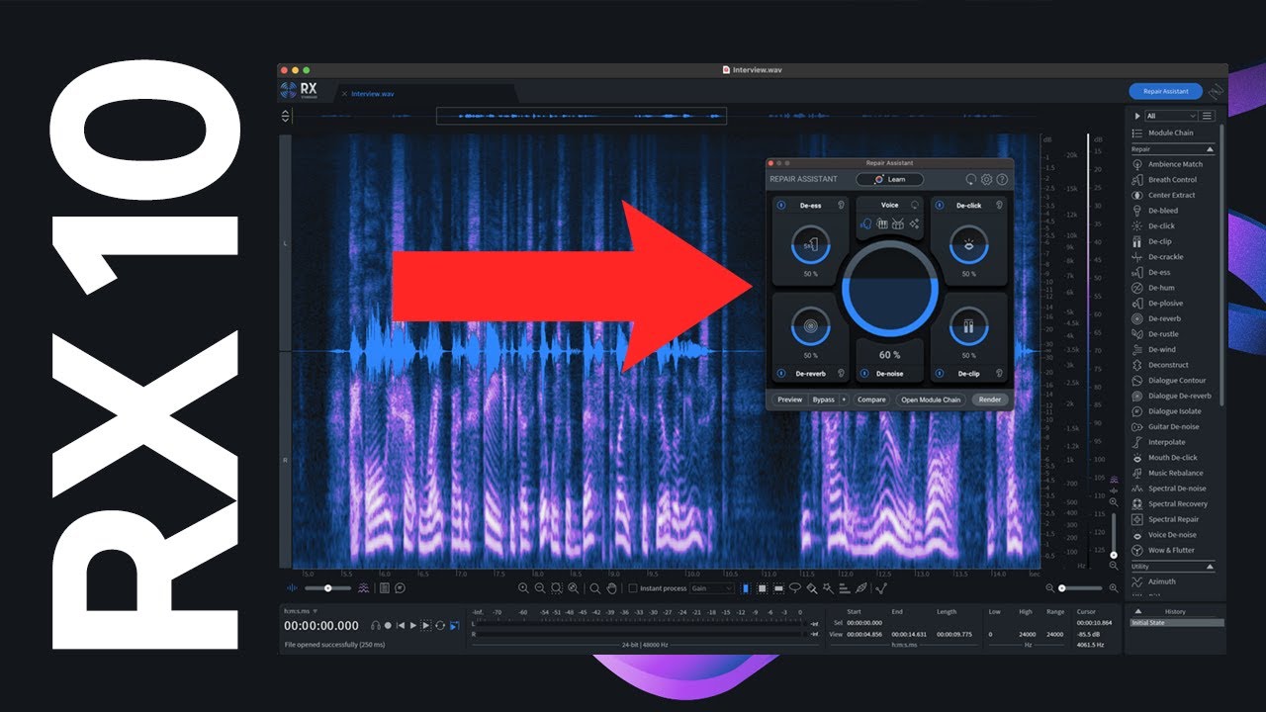This screenshot has height=712, width=1266.
Task: Click Open Module Chain button
Action: 931,400
